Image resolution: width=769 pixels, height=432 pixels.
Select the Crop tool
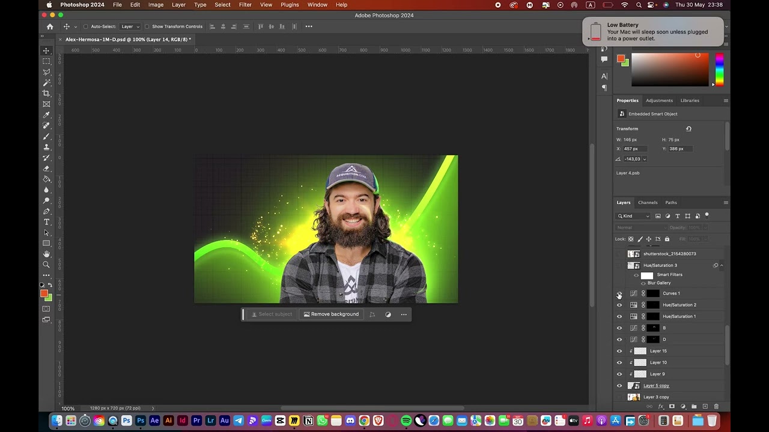coord(46,94)
